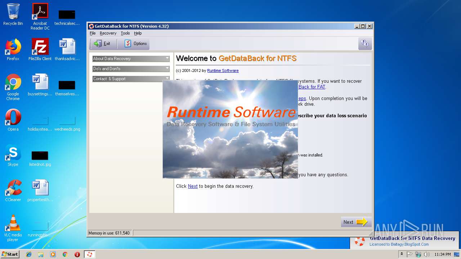Open media player taskbar icon
This screenshot has width=461, height=259.
coord(53,254)
